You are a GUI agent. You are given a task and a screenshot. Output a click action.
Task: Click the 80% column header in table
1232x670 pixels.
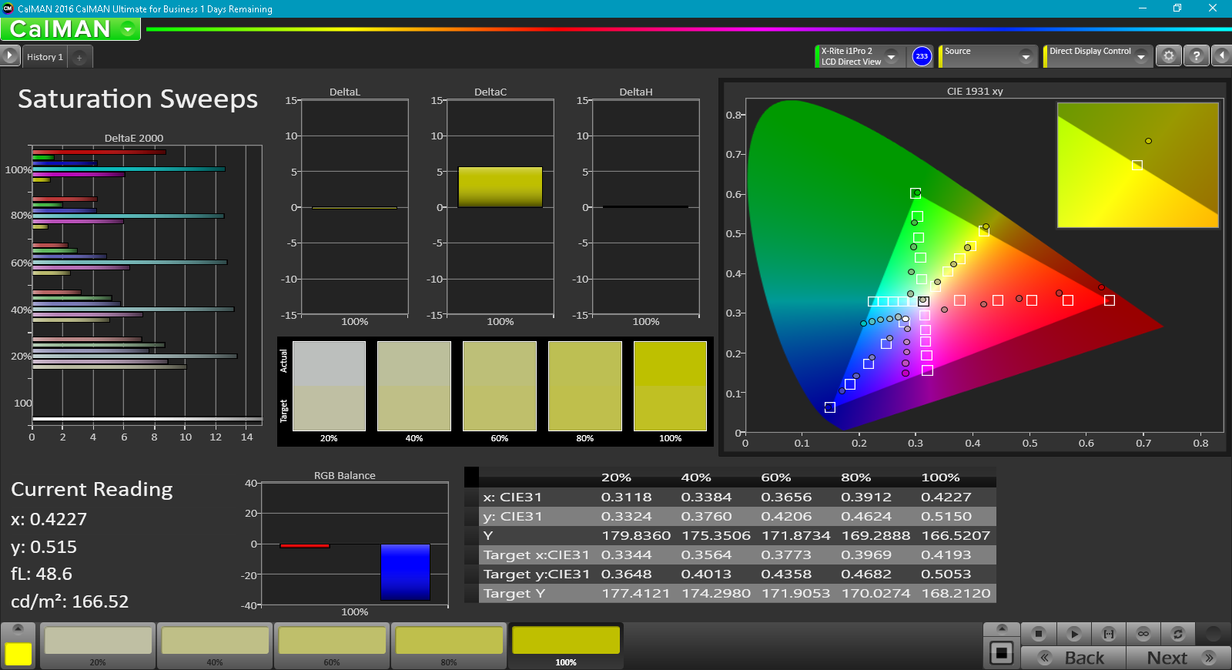click(856, 477)
